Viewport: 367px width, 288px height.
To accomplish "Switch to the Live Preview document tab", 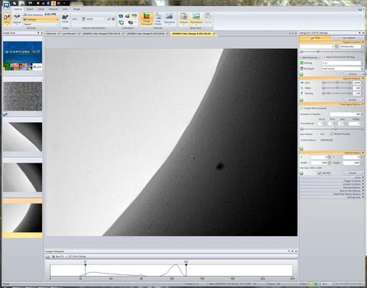I will [70, 34].
